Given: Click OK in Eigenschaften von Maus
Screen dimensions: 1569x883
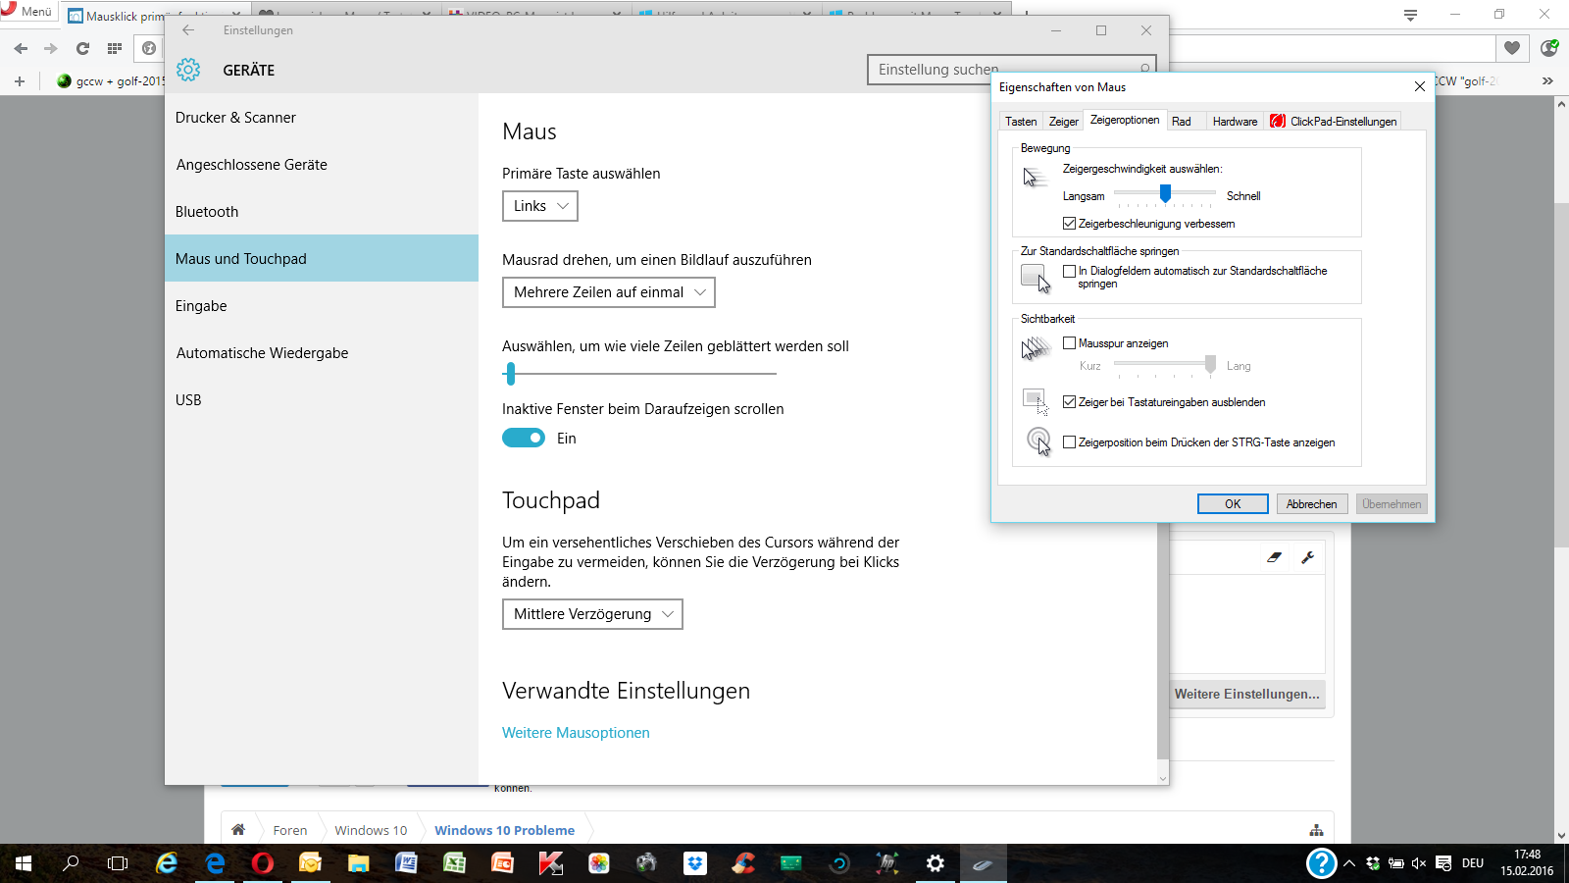Looking at the screenshot, I should tap(1233, 504).
